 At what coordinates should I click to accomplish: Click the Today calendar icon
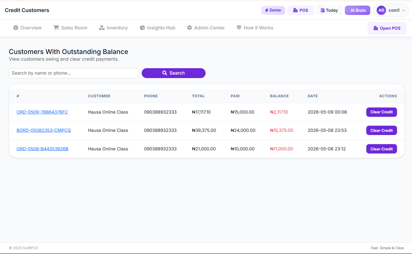pyautogui.click(x=322, y=10)
